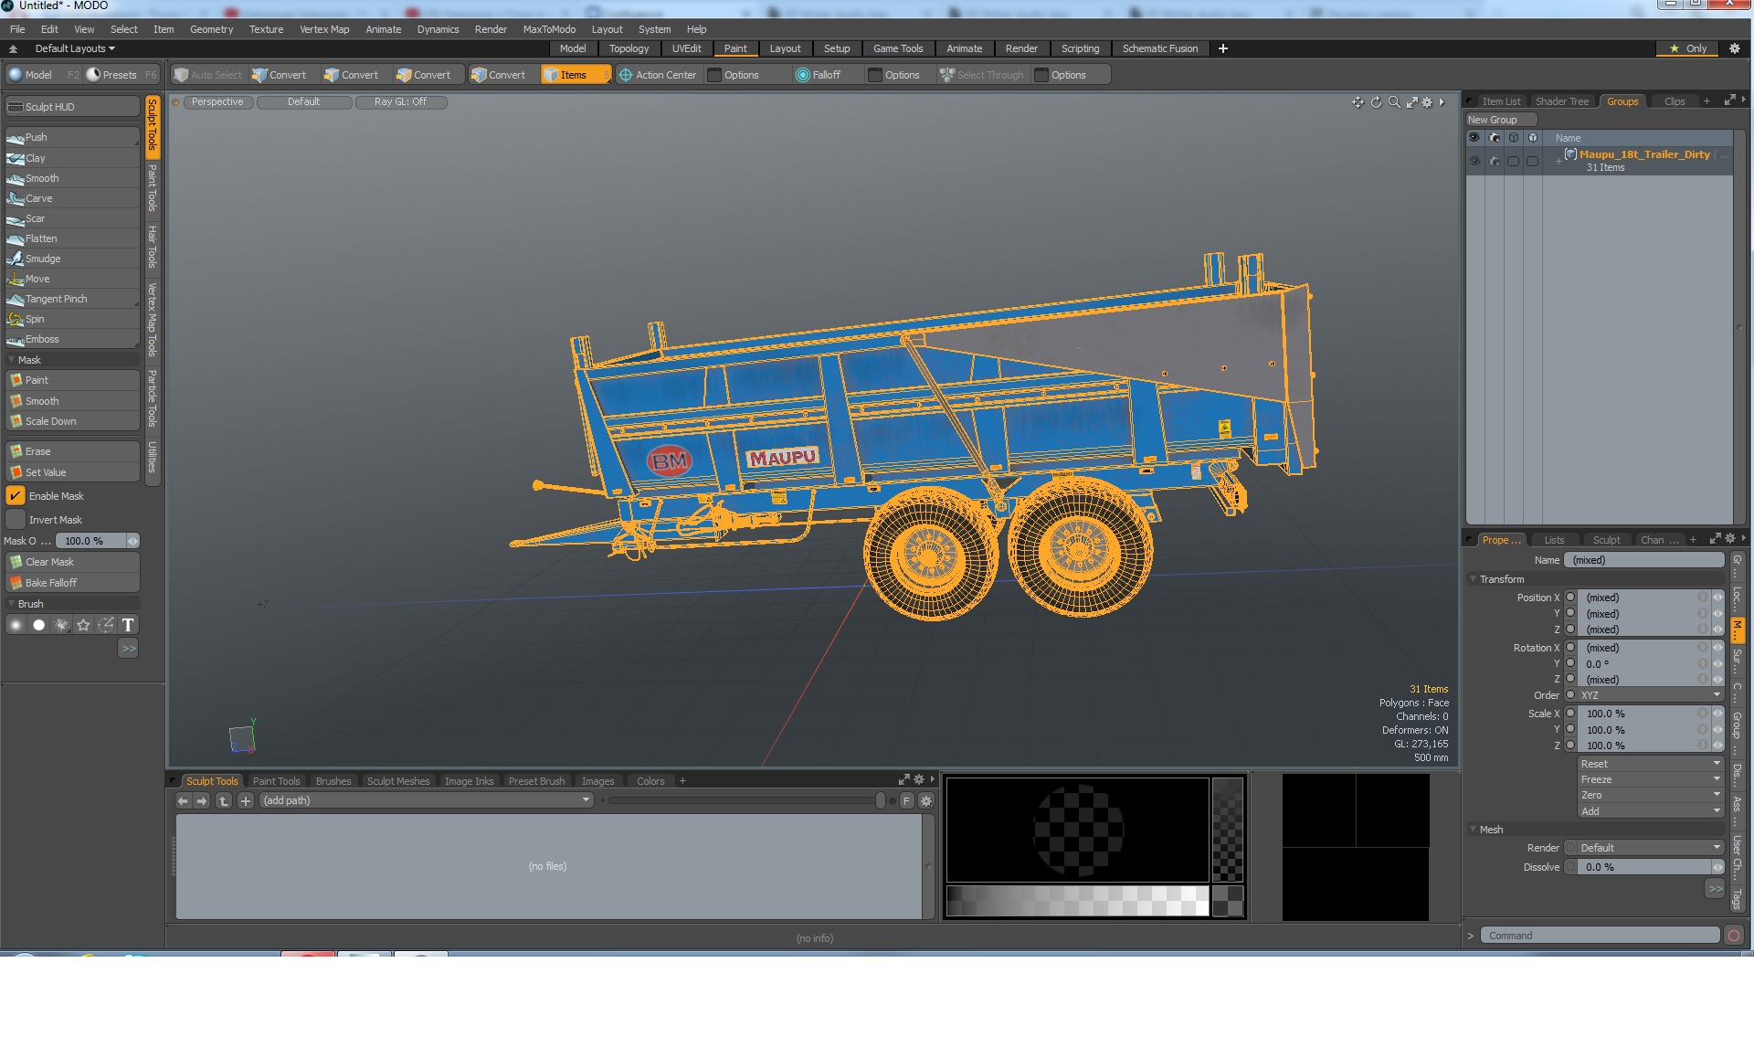The image size is (1754, 1058).
Task: Click the viewport rotate icon
Action: pos(1376,102)
